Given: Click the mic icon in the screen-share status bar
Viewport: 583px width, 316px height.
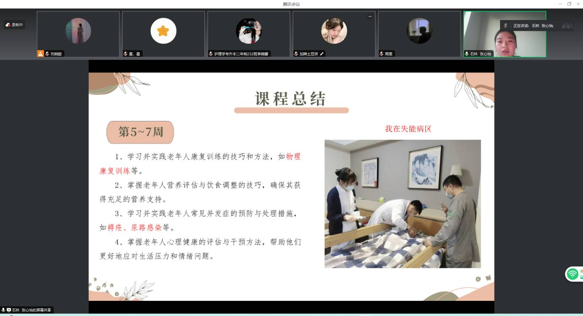Looking at the screenshot, I should coord(3,310).
